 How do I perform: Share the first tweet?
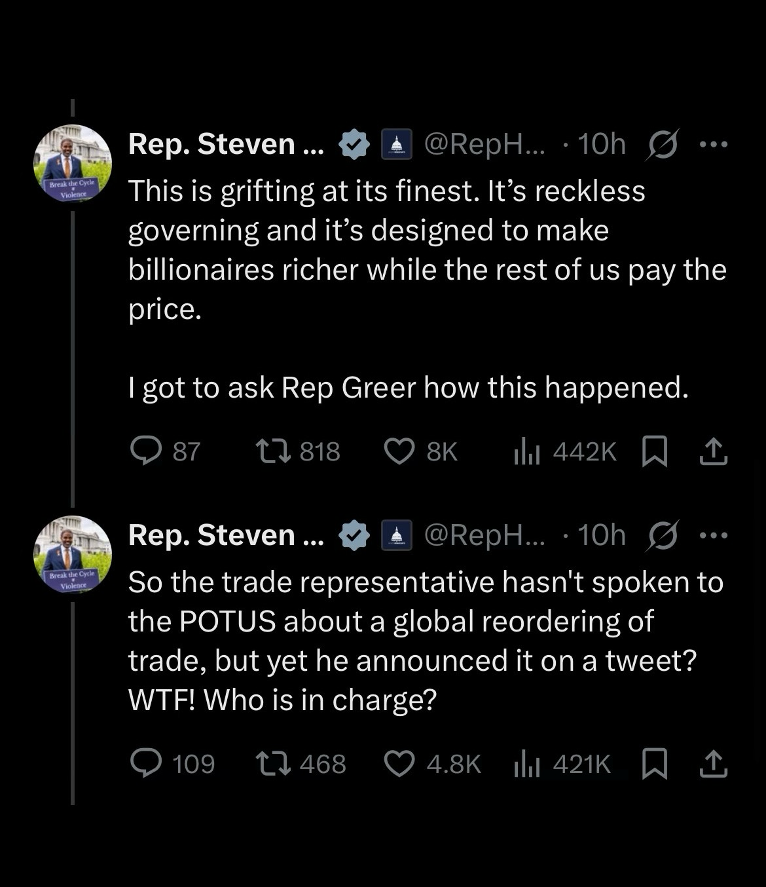(x=713, y=451)
